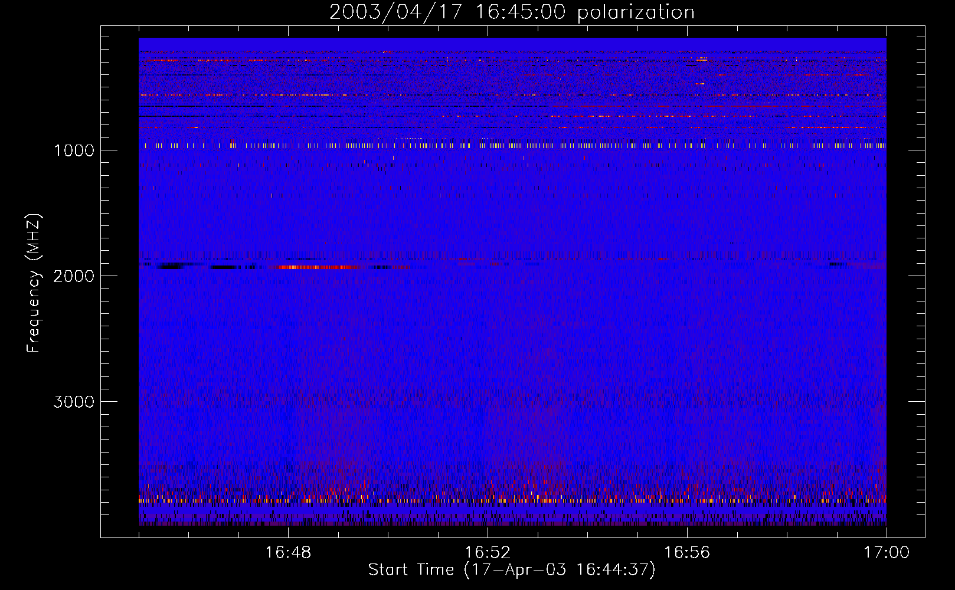Click the 2000 frequency tick label
Image resolution: width=955 pixels, height=590 pixels.
pyautogui.click(x=74, y=276)
